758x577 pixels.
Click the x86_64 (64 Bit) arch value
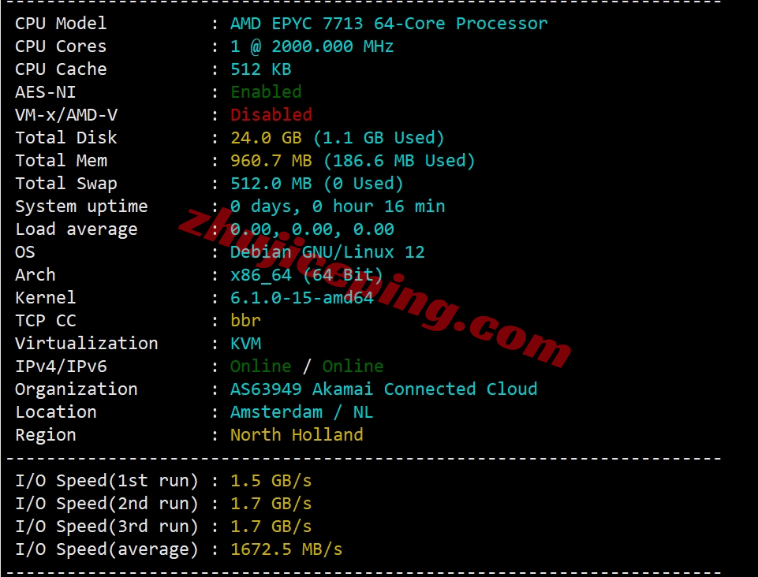307,275
